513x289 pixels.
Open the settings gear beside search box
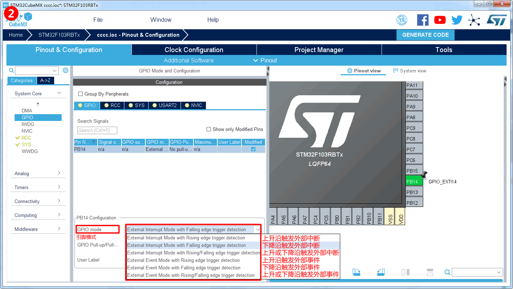click(x=66, y=70)
